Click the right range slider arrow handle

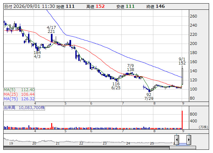click(x=189, y=140)
